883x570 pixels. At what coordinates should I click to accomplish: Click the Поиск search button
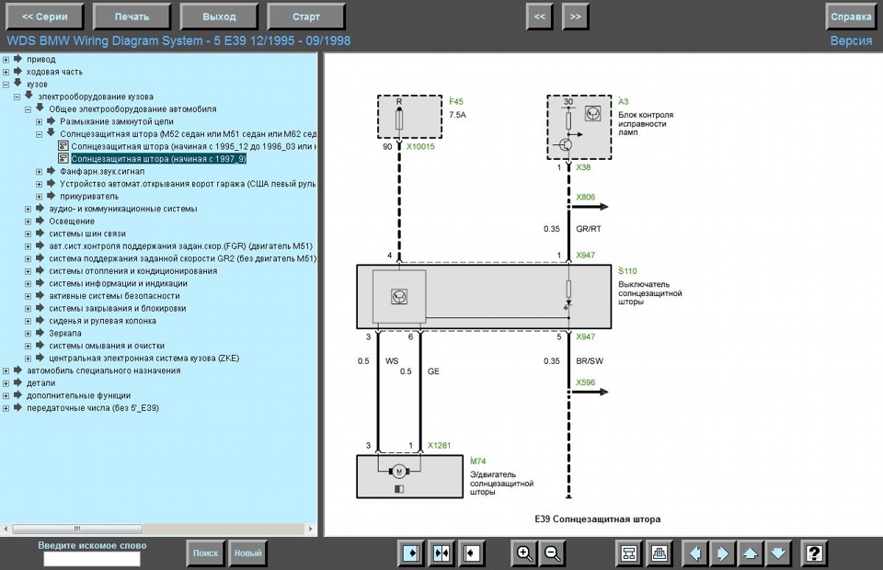[x=205, y=553]
